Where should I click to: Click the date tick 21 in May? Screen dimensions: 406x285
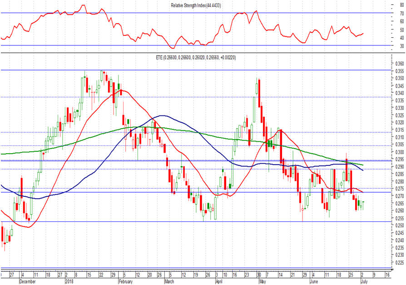[293, 275]
